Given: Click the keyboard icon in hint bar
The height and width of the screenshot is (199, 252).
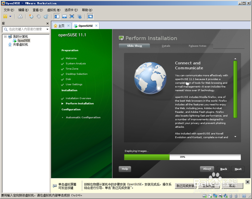Looking at the screenshot, I should 55,186.
